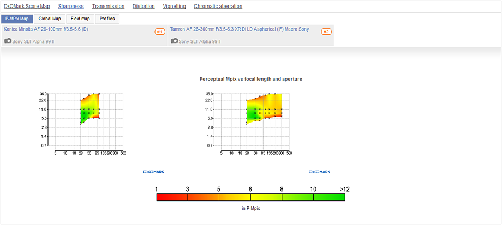Screen dimensions: 502x225
Task: Open the Distortion tab
Action: (144, 6)
